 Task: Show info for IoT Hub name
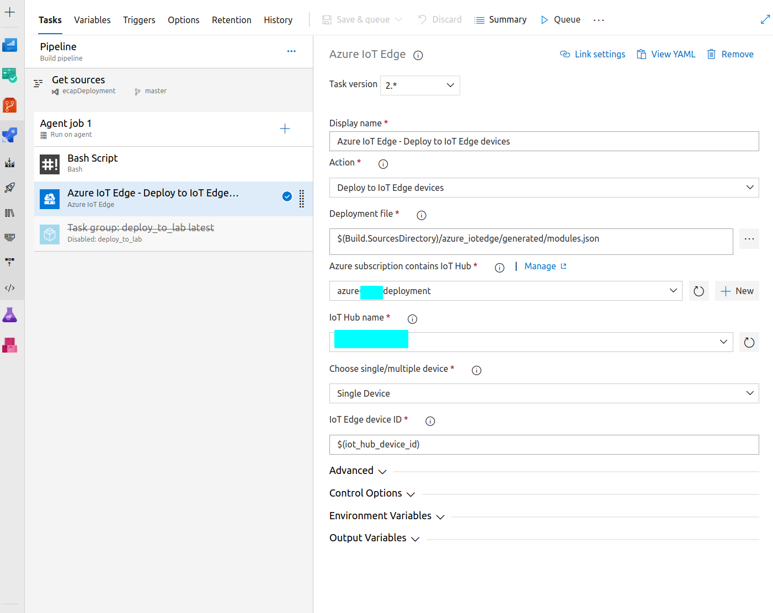tap(412, 319)
